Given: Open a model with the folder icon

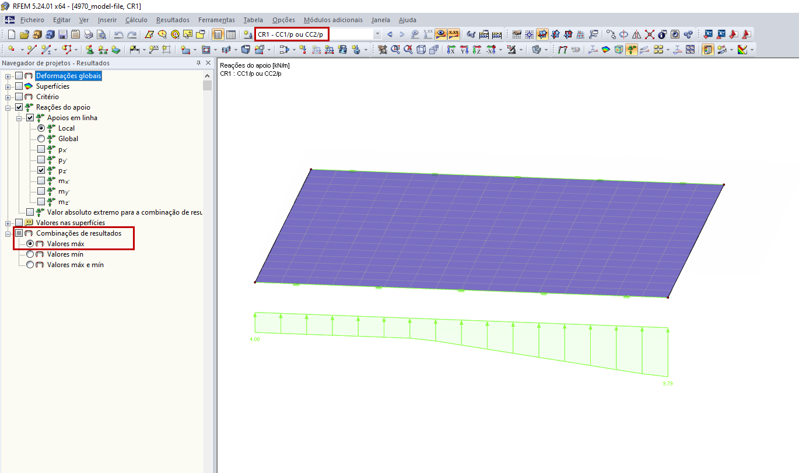Looking at the screenshot, I should click(x=24, y=34).
